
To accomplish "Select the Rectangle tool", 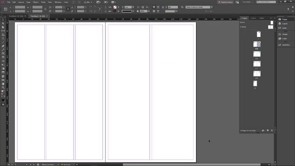I will [x=3, y=57].
